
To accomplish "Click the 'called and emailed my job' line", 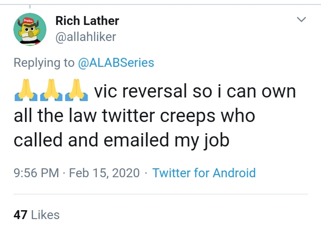I will [x=121, y=141].
